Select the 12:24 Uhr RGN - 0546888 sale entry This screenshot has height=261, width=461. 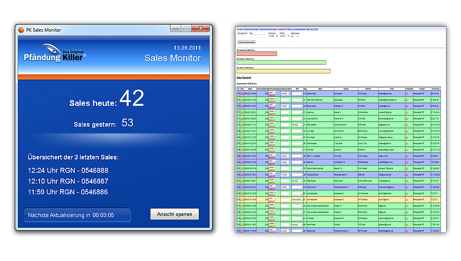click(68, 170)
